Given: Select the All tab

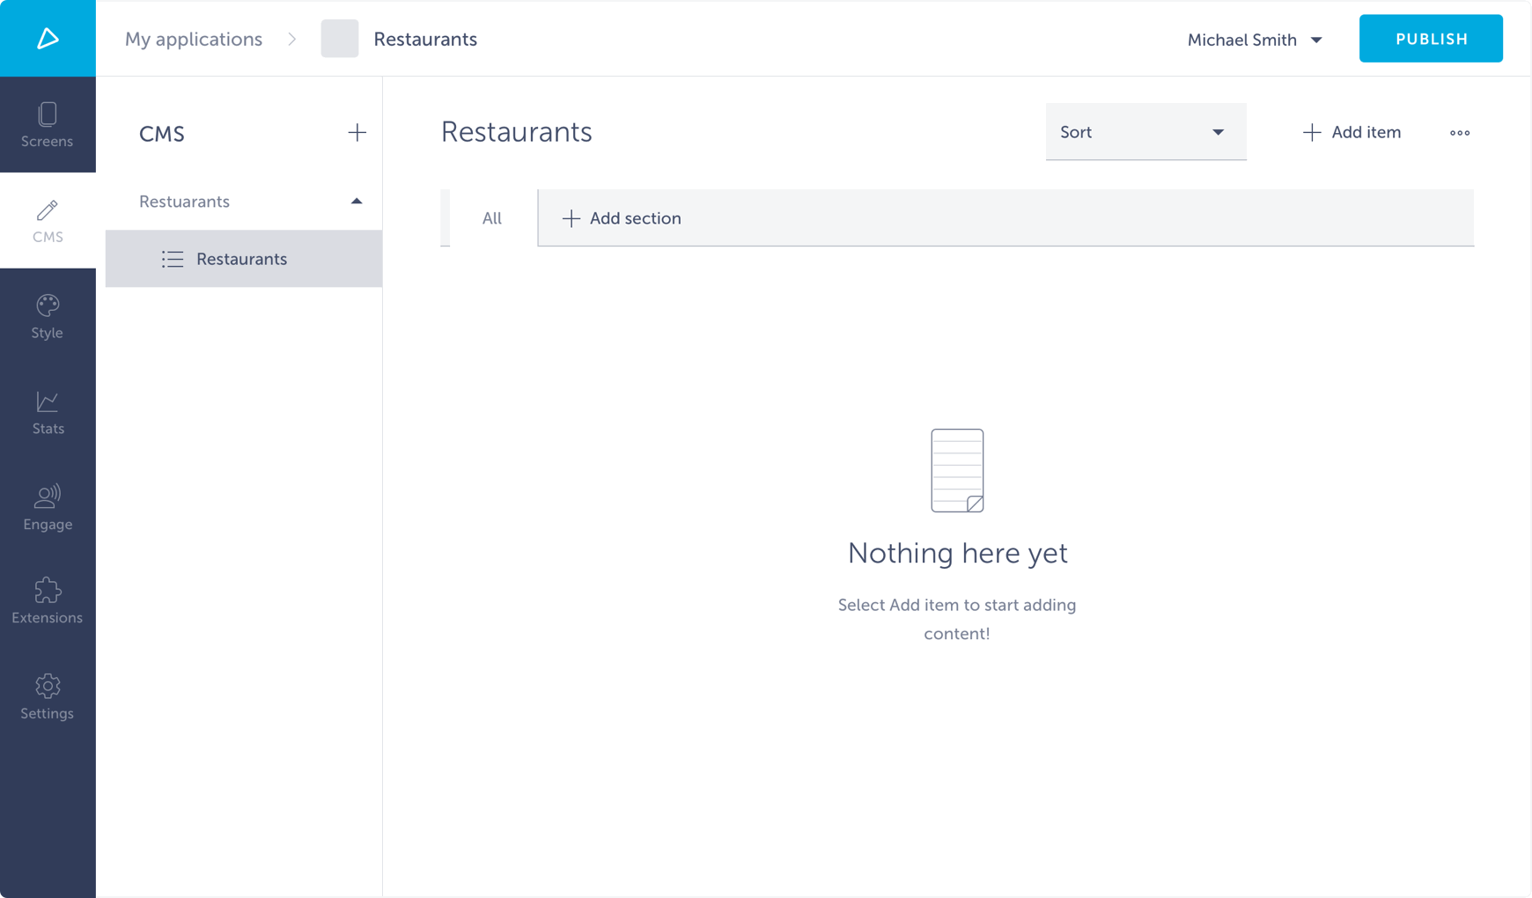Looking at the screenshot, I should (x=491, y=218).
